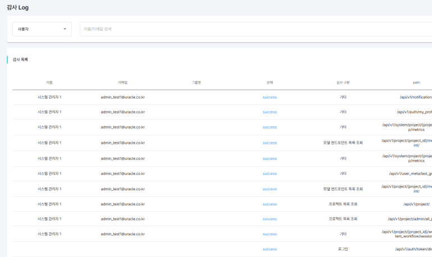Select the /api/v1/user_meta/last_gr path cell

point(411,174)
